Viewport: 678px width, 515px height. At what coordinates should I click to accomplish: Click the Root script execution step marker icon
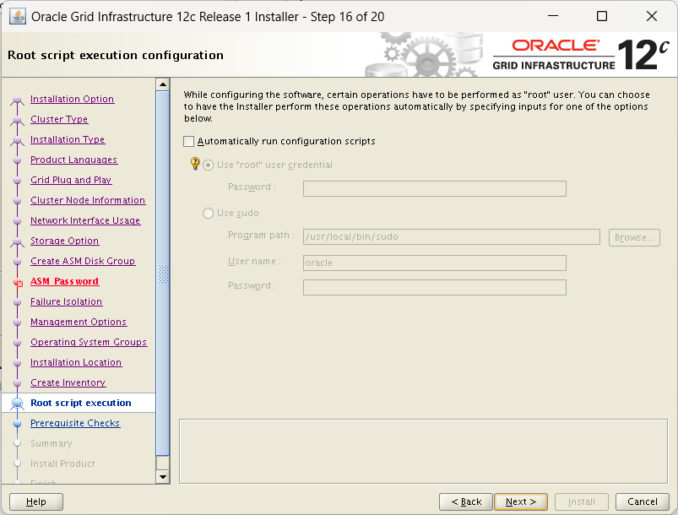17,404
